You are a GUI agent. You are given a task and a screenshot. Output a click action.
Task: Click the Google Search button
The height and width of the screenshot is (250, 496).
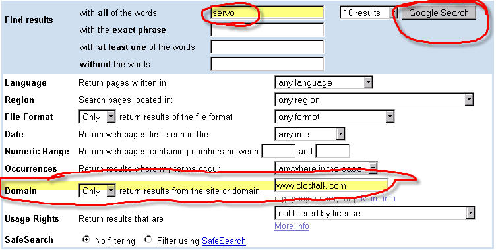click(439, 13)
